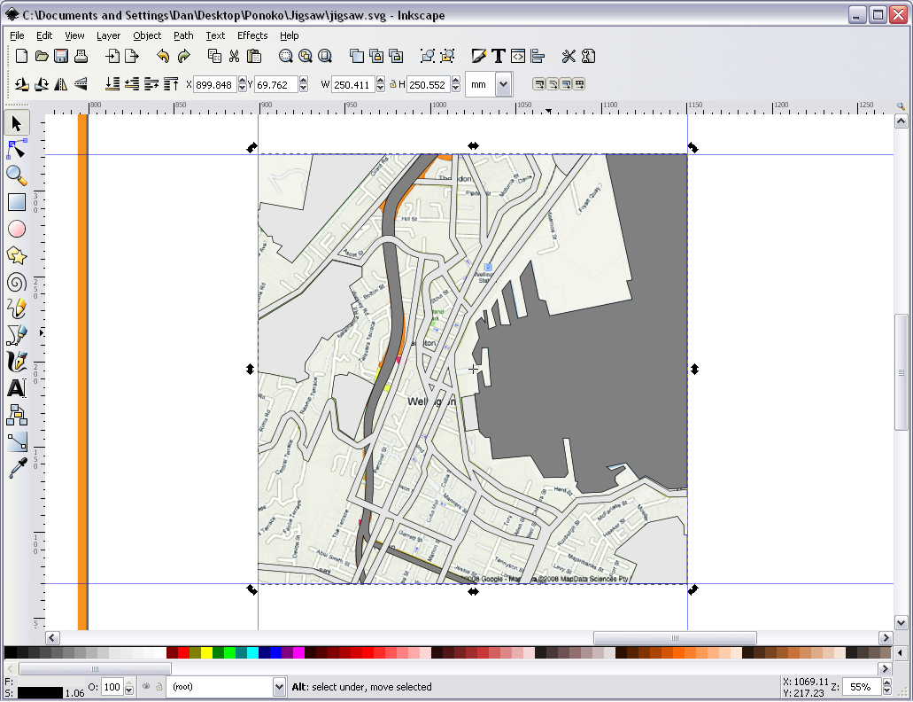Image resolution: width=913 pixels, height=702 pixels.
Task: Print the document
Action: pos(81,56)
